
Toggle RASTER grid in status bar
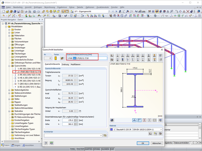(x=80, y=149)
